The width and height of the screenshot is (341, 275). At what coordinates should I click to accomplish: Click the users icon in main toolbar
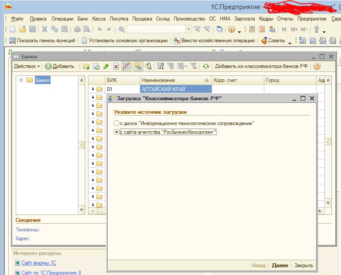pos(272,29)
